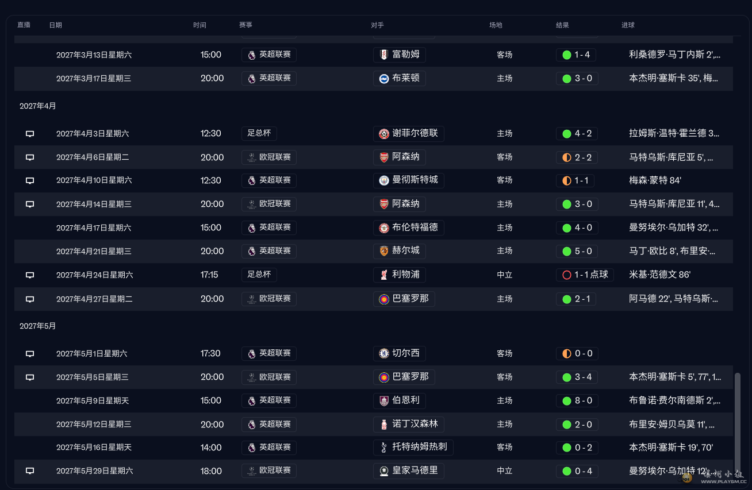The height and width of the screenshot is (490, 752).
Task: Open 足总杯 competition tag versus 利物浦
Action: click(x=259, y=275)
